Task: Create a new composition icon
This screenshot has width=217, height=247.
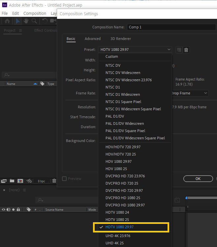Action: (x=20, y=181)
